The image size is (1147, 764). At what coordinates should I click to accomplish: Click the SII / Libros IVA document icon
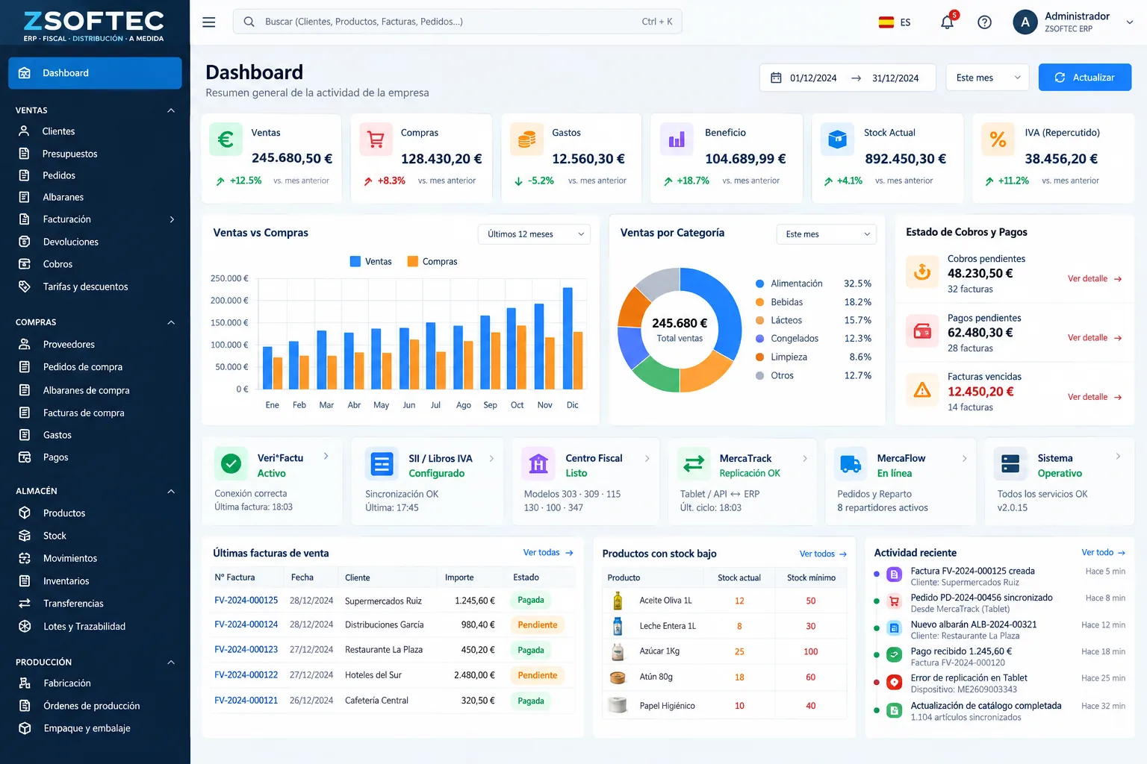tap(382, 464)
